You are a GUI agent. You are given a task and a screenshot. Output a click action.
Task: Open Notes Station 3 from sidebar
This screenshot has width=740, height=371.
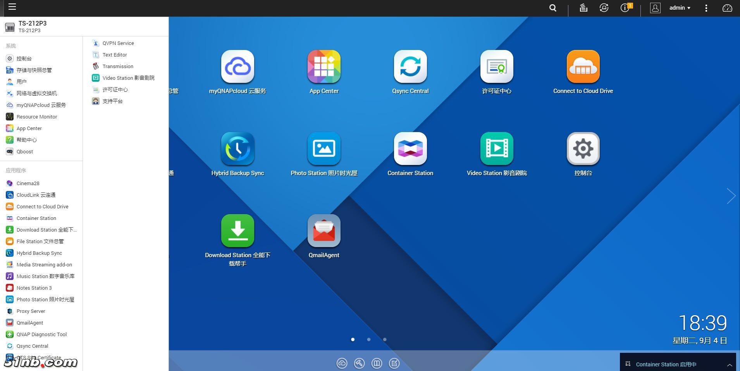pos(34,288)
